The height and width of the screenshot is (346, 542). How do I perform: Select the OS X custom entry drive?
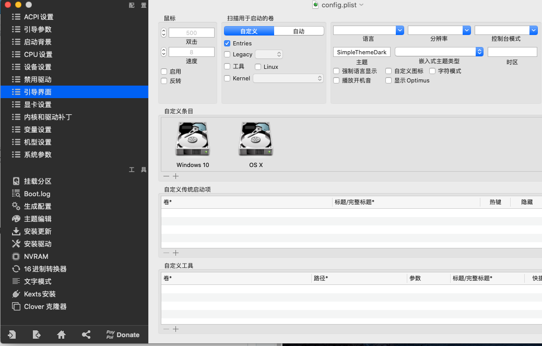pos(256,145)
